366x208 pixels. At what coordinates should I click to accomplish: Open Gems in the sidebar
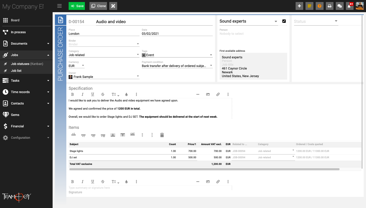[x=26, y=115]
